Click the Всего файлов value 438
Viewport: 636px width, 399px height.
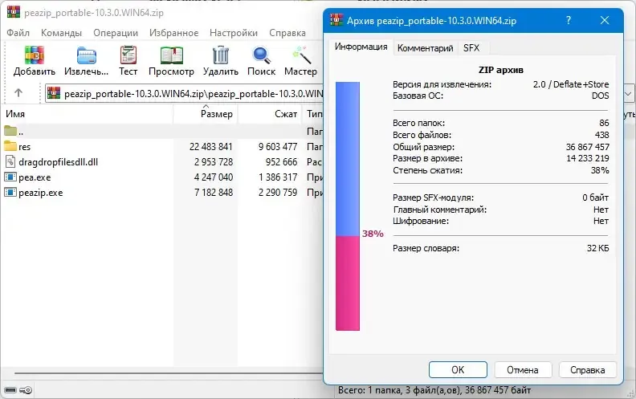tap(602, 135)
